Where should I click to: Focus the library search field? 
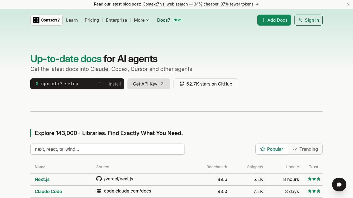(108, 149)
